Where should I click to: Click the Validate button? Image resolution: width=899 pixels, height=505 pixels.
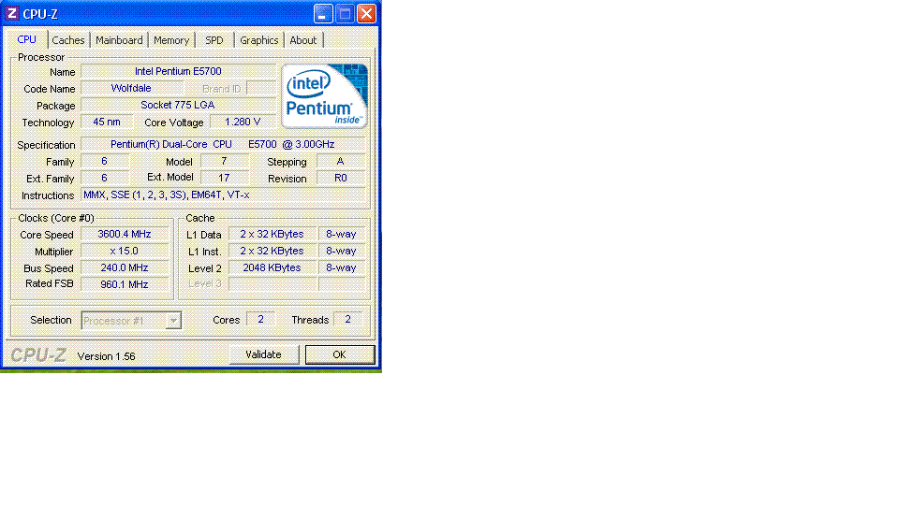264,354
